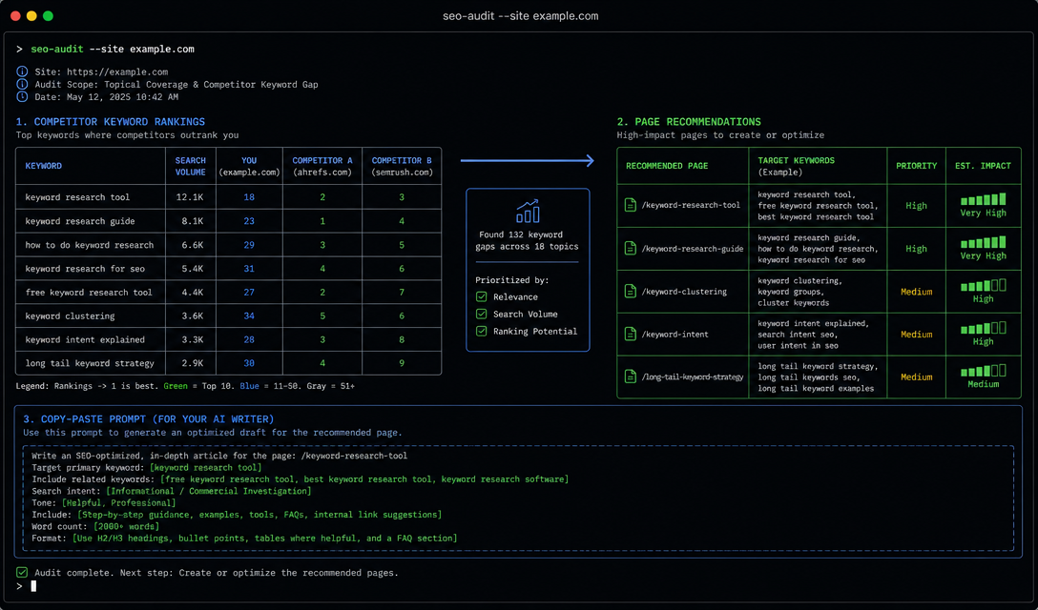The height and width of the screenshot is (610, 1038).
Task: Click the info icon beside Audit Scope
Action: click(x=22, y=84)
